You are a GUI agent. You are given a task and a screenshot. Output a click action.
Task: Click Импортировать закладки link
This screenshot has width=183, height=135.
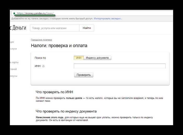(108, 19)
